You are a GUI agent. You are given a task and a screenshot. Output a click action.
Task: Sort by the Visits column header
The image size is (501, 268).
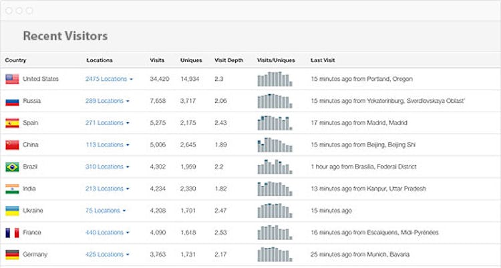click(x=157, y=60)
